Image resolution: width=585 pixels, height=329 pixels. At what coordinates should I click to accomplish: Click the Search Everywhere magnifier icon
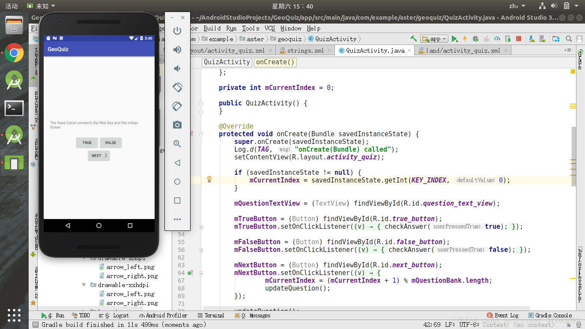click(x=569, y=39)
